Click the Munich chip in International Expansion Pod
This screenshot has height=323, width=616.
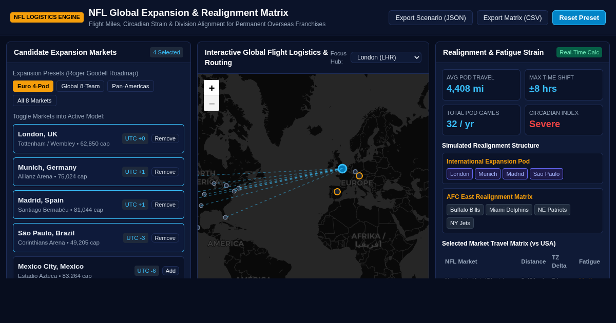[488, 174]
